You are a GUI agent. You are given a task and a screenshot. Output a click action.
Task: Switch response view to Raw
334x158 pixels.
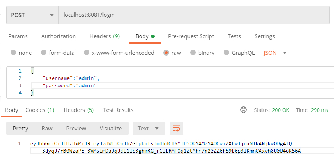point(47,128)
